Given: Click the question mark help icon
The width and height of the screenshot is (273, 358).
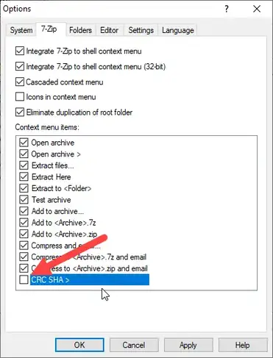Looking at the screenshot, I should [x=227, y=9].
